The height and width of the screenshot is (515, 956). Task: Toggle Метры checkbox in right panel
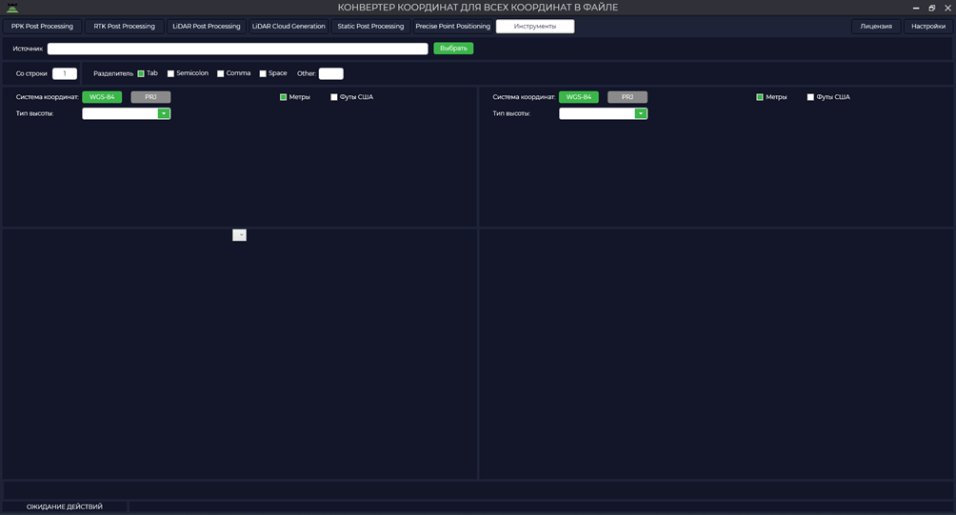760,97
